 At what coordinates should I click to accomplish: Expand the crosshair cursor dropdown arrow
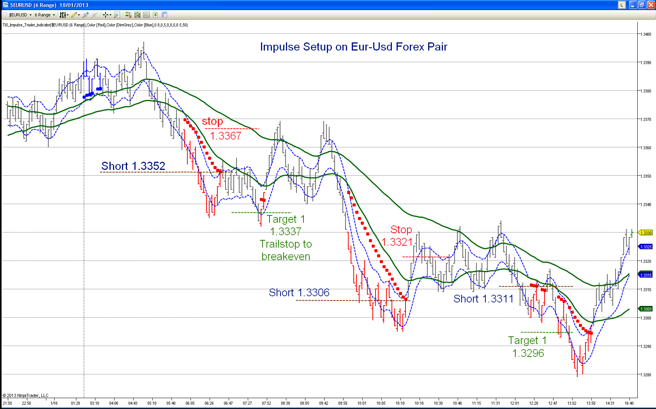coord(111,15)
